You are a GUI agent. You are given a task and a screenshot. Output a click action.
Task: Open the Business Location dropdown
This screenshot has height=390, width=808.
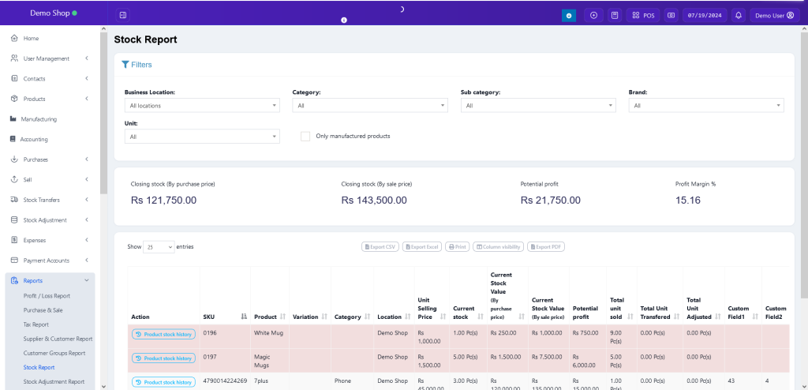202,105
